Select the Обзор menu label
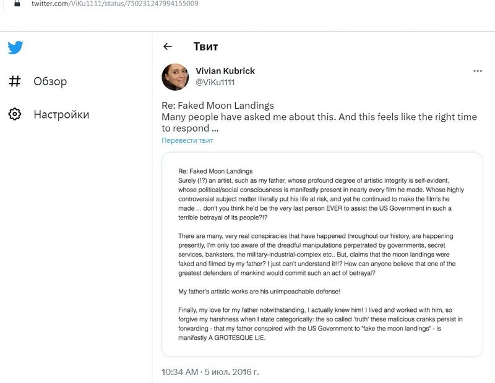This screenshot has height=383, width=495. 50,82
